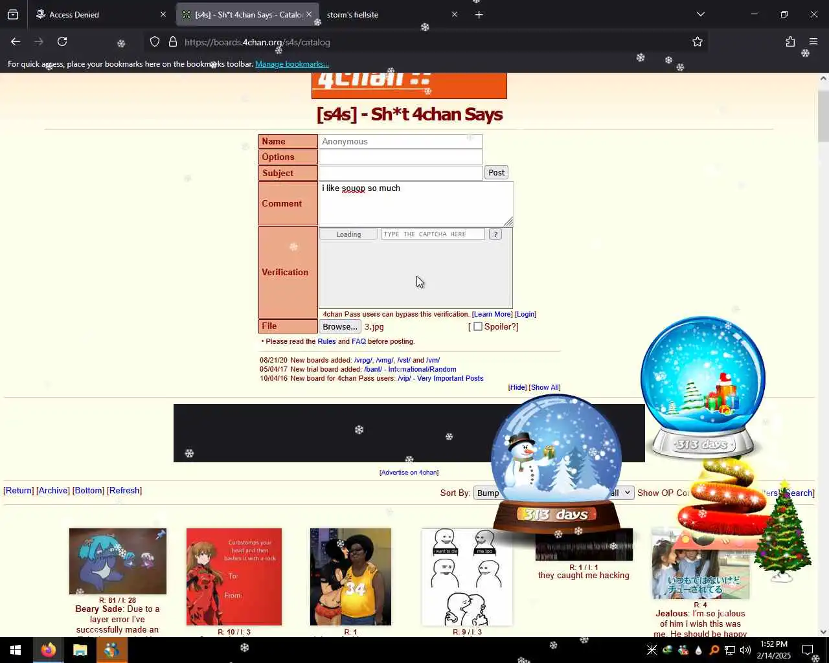The width and height of the screenshot is (829, 663).
Task: Open the Learn More link
Action: pos(493,314)
